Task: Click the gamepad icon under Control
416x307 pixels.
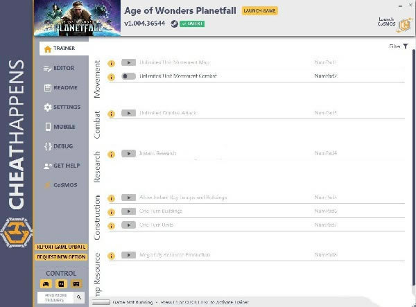Action: click(x=46, y=283)
